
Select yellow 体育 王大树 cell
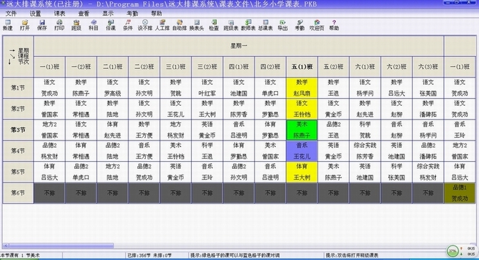point(302,172)
